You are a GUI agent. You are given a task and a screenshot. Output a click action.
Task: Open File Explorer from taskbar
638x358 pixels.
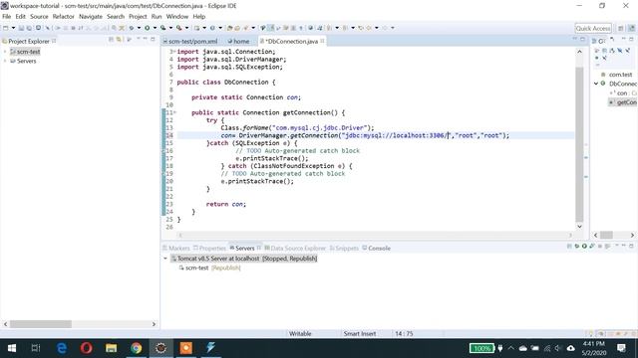click(111, 348)
